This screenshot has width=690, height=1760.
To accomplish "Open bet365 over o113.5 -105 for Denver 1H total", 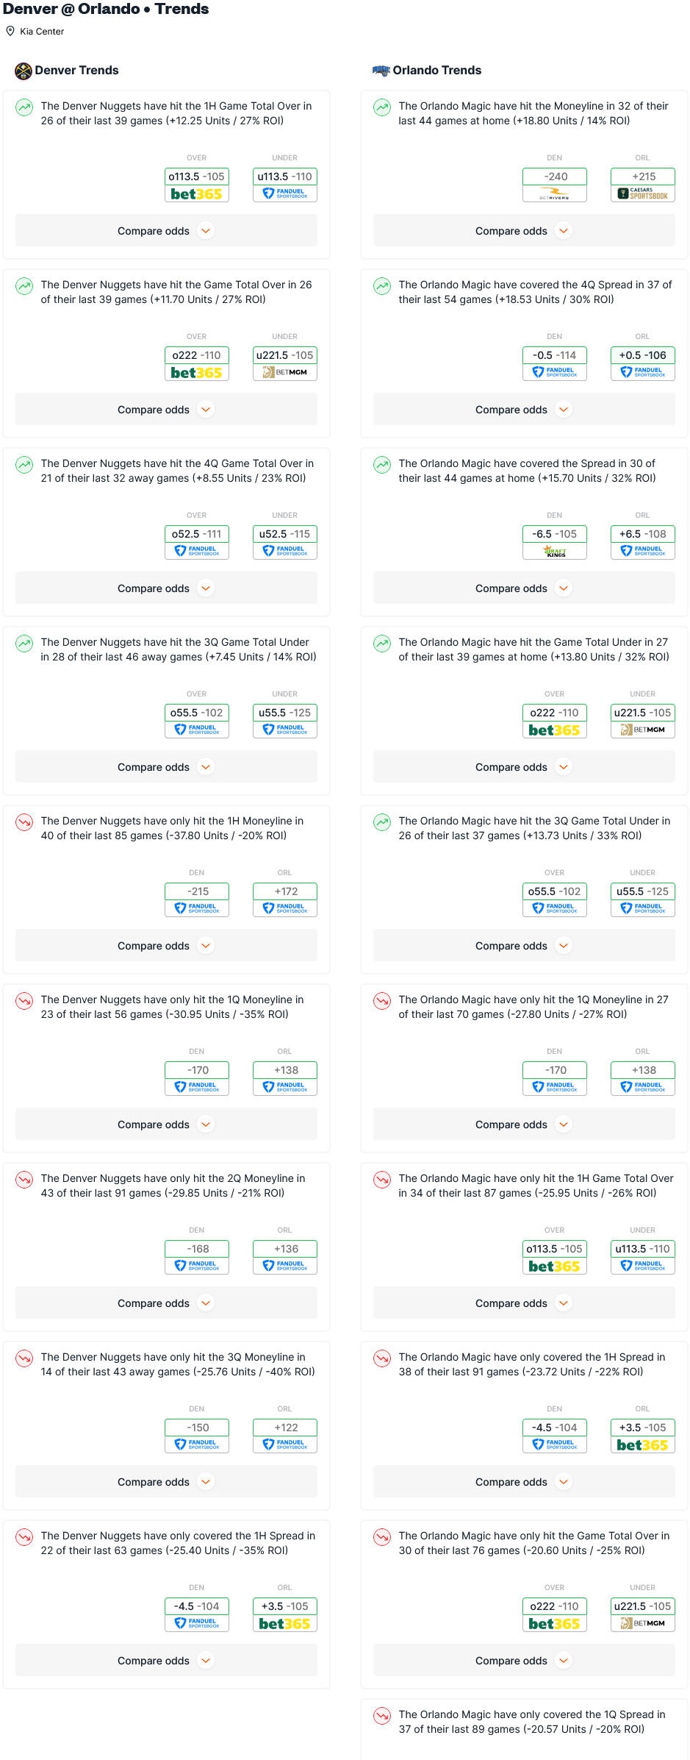I will (197, 185).
